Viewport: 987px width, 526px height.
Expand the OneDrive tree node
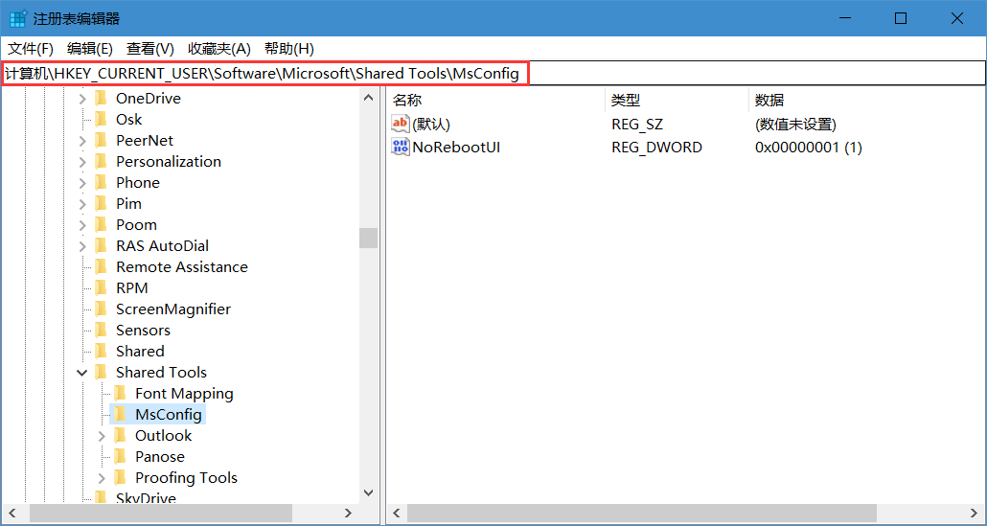tap(82, 99)
